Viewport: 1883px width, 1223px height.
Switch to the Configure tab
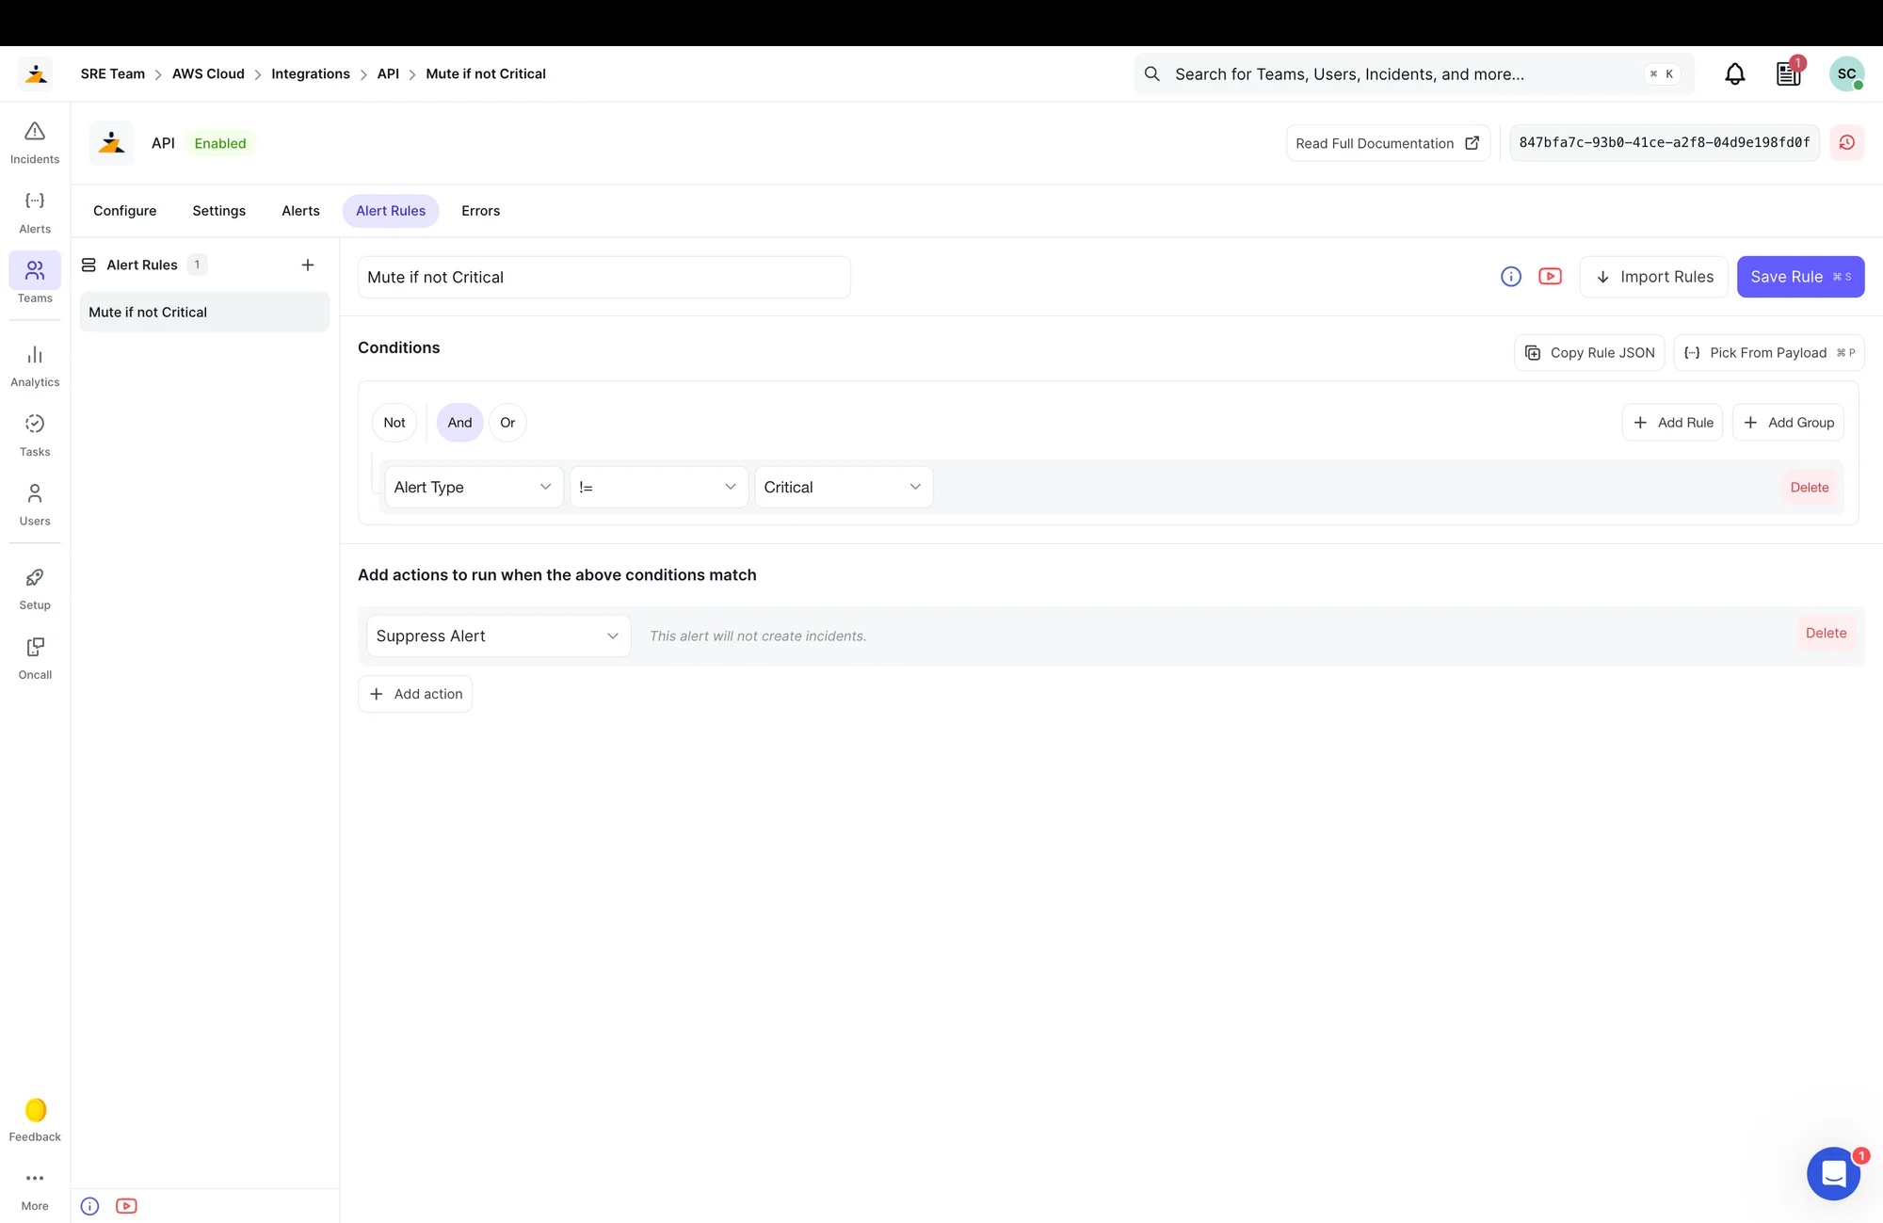[x=124, y=211]
